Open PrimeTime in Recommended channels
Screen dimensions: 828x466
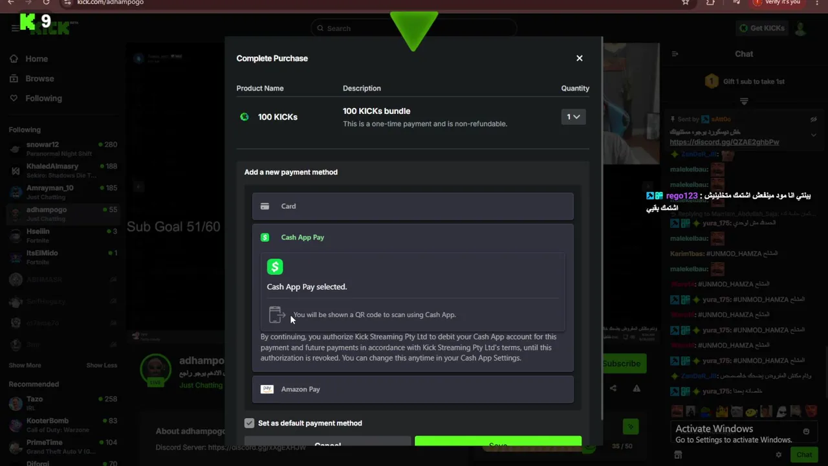62,447
